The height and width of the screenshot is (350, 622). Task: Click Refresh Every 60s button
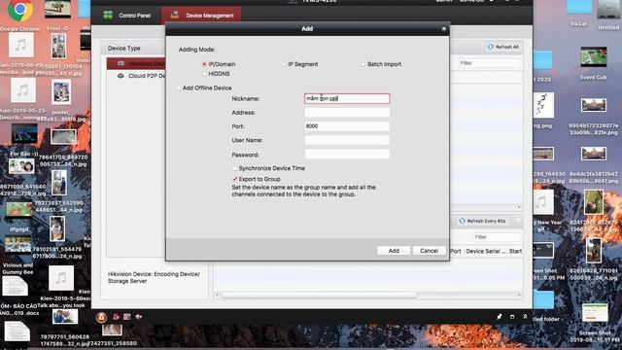coord(482,221)
